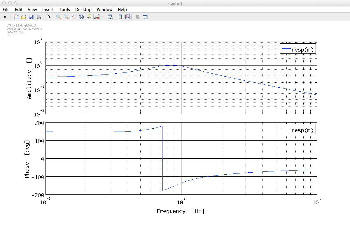Click the New Figure toolbar icon
The image size is (350, 225).
(16, 17)
